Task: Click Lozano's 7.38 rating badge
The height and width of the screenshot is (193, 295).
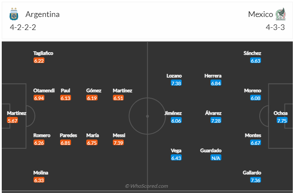Action: tap(176, 83)
